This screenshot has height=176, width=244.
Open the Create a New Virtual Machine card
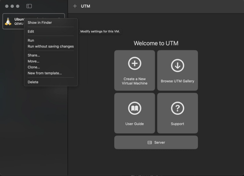[x=135, y=70]
